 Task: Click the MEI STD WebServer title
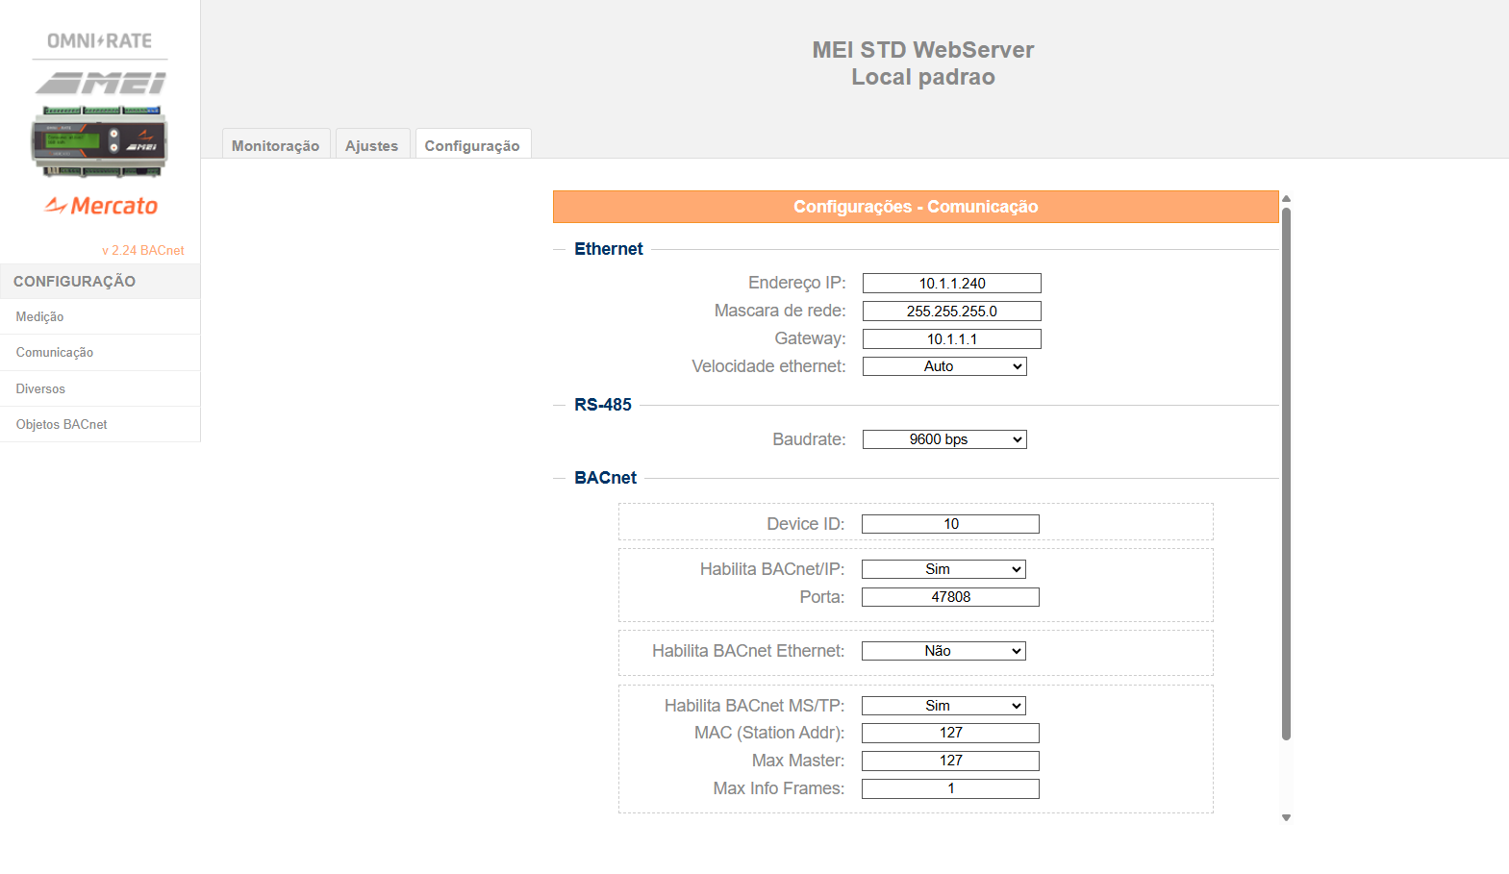pyautogui.click(x=923, y=50)
